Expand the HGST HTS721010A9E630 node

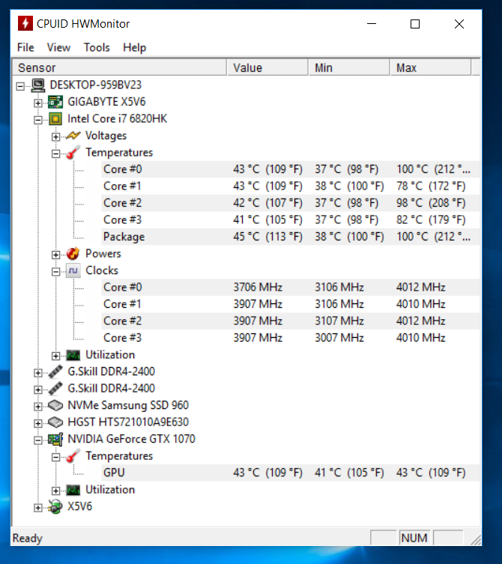[x=37, y=423]
